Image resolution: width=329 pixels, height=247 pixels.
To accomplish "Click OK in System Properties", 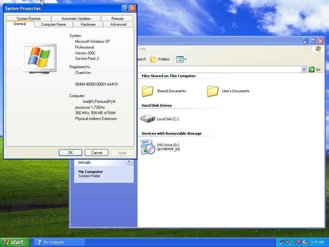I will 70,153.
